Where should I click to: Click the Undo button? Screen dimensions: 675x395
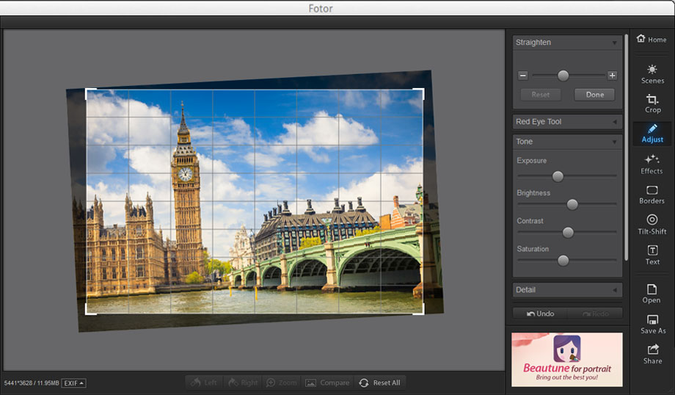pyautogui.click(x=540, y=314)
